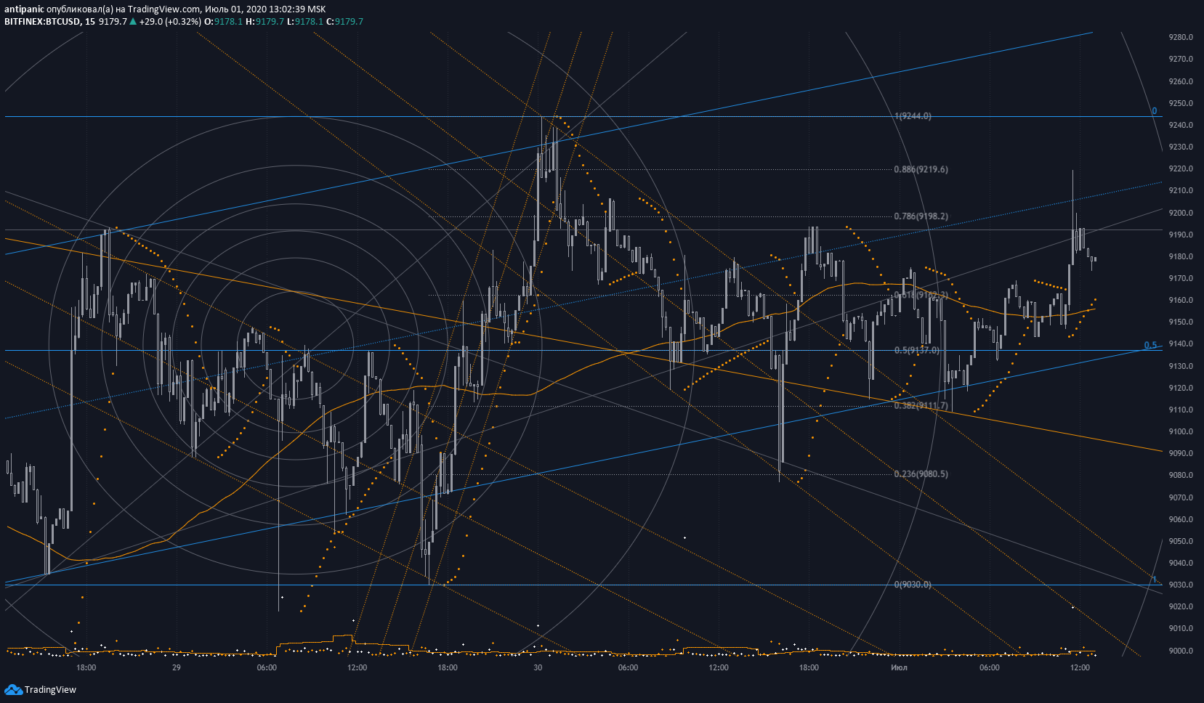Click the 9150.0 price axis label

1181,322
